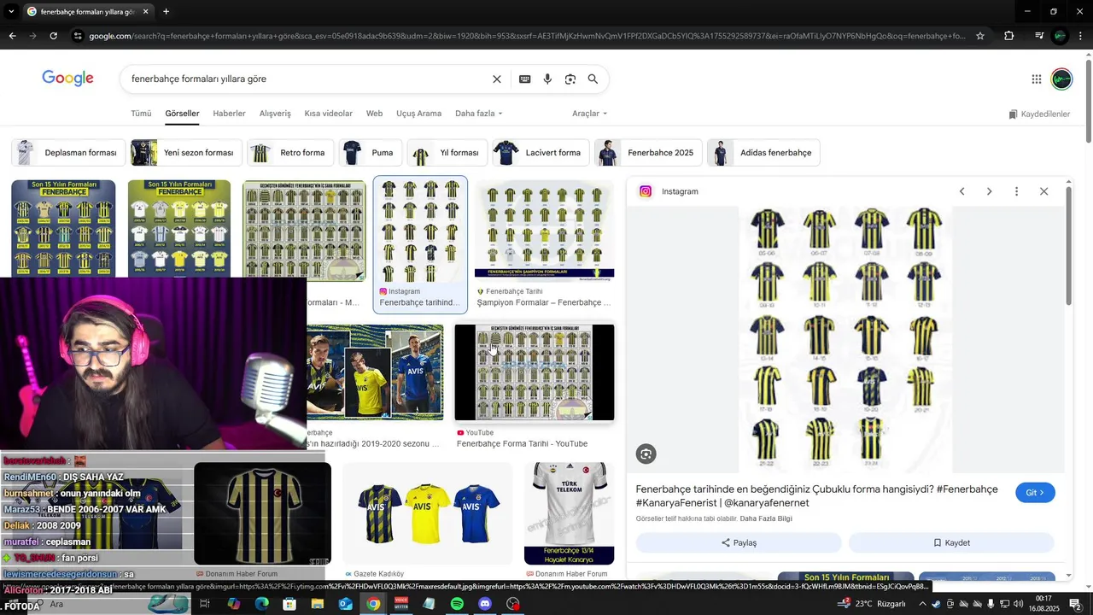The image size is (1093, 615).
Task: Click the Paylaş share button
Action: click(739, 542)
